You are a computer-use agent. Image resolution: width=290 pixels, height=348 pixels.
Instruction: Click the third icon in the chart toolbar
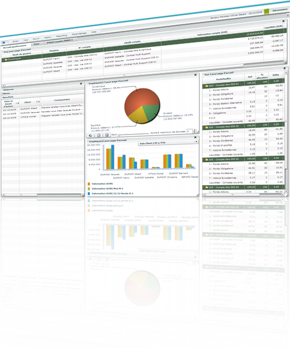107,135
